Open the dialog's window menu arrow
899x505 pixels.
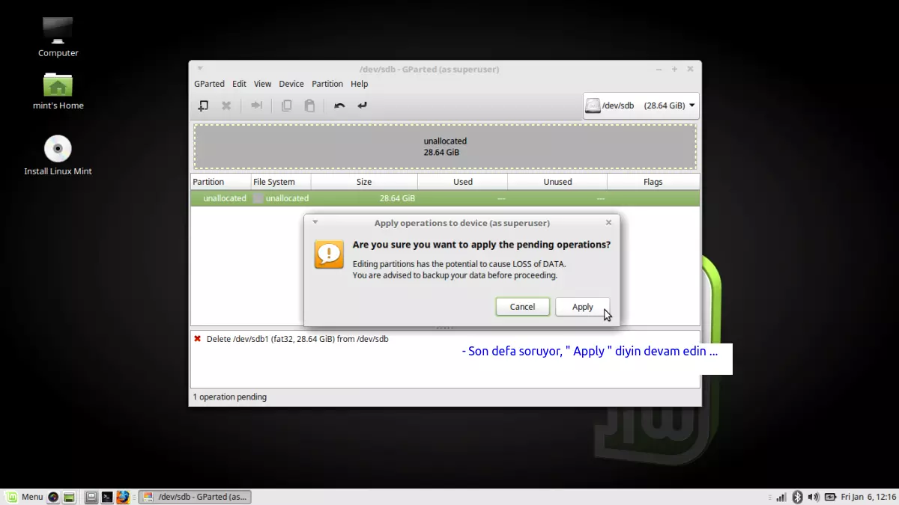315,222
